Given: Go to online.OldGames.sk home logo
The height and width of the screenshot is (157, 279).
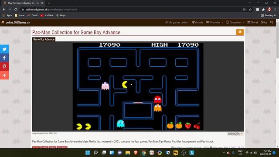Looking at the screenshot, I should tap(16, 22).
